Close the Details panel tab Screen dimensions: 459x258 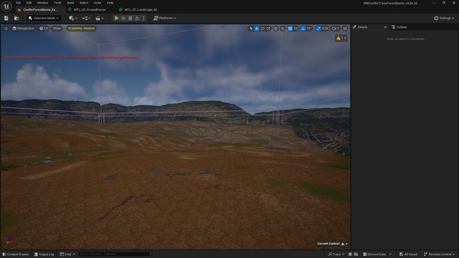[x=385, y=27]
